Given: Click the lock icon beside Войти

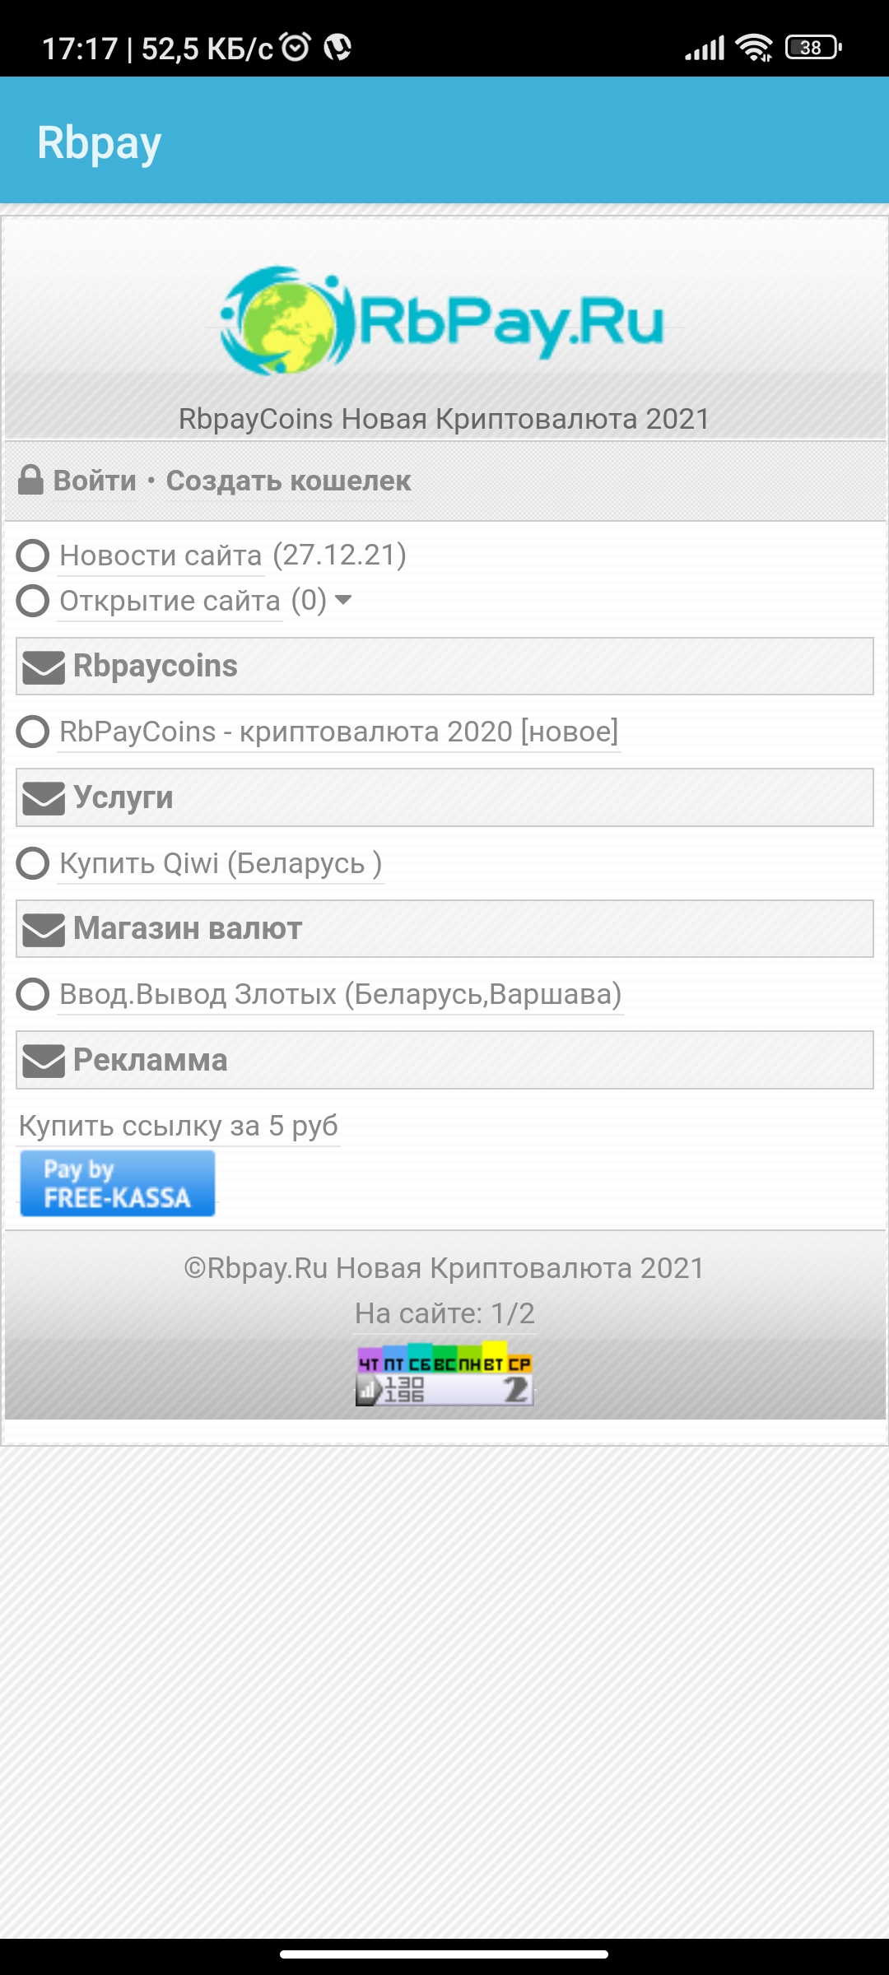Looking at the screenshot, I should tap(30, 481).
